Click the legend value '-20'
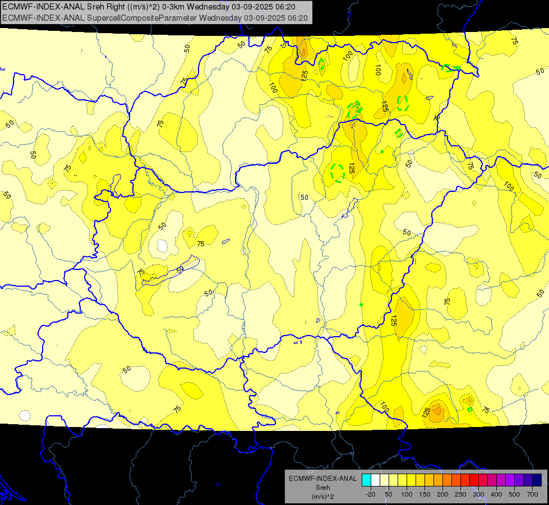 click(x=370, y=494)
